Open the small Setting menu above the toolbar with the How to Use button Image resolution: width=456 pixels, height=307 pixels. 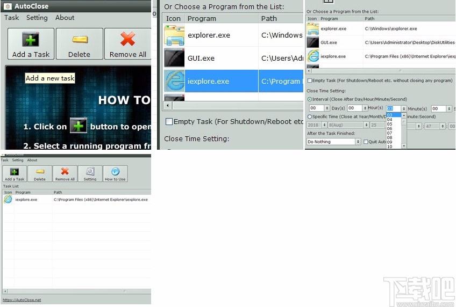(18, 160)
